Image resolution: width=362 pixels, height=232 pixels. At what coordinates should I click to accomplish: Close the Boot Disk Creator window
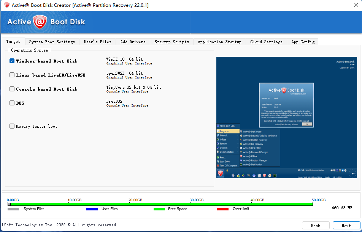point(356,5)
